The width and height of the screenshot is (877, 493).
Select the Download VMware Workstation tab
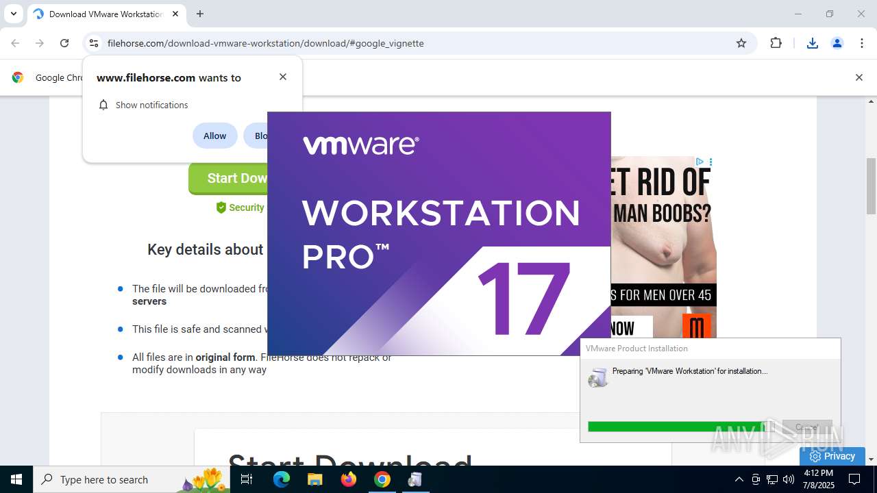tap(106, 14)
